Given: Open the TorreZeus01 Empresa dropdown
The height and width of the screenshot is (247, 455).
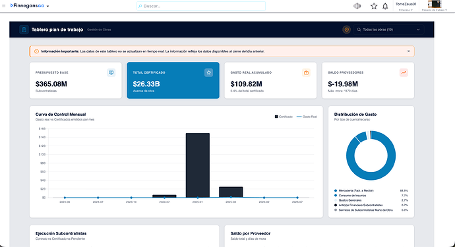Looking at the screenshot, I should coord(406,7).
